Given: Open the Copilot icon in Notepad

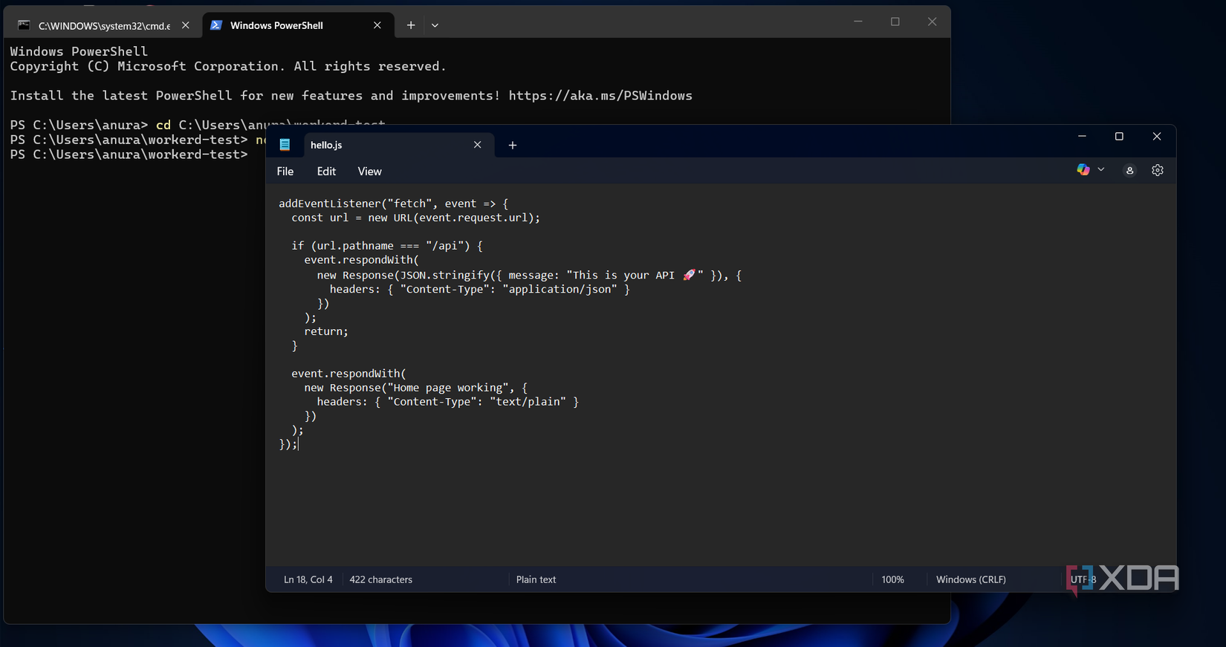Looking at the screenshot, I should tap(1083, 170).
